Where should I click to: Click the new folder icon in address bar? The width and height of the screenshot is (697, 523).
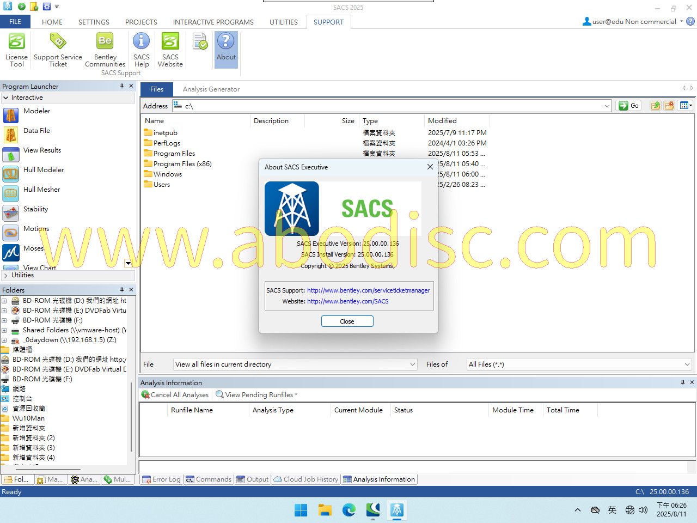coord(669,106)
